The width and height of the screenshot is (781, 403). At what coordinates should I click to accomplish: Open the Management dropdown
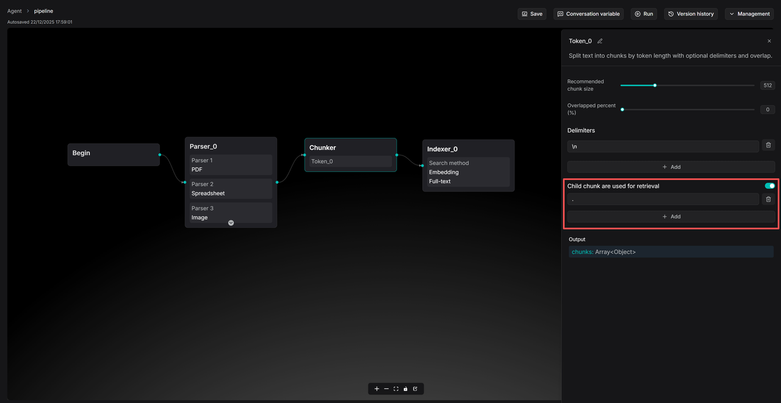(x=749, y=14)
